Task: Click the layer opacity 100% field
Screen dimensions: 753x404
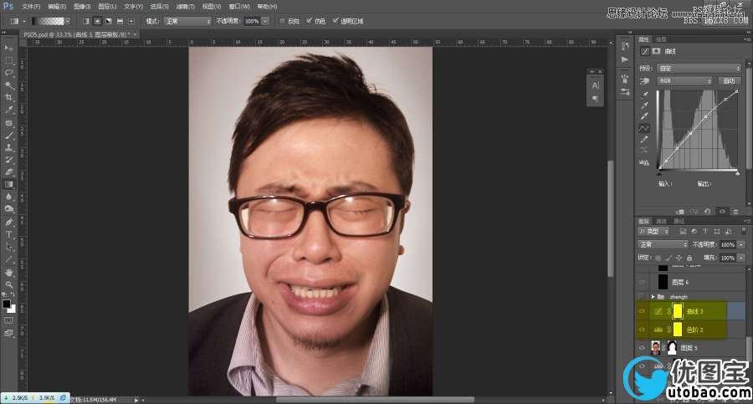Action: click(x=726, y=244)
